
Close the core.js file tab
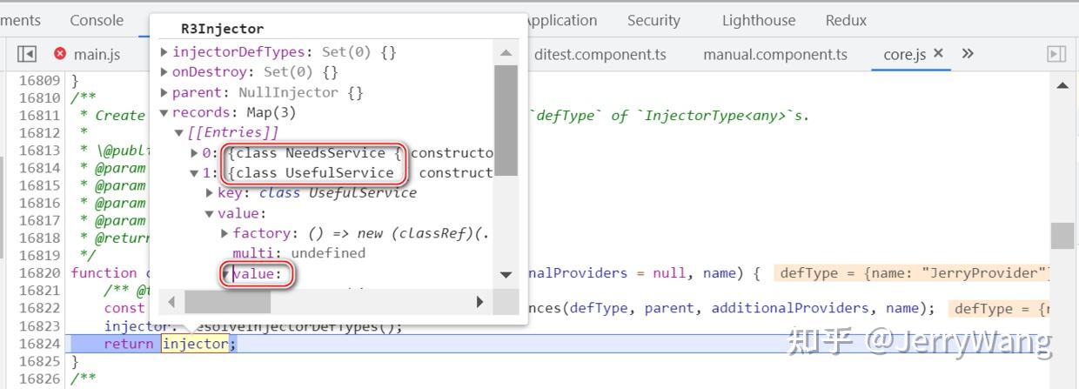938,53
